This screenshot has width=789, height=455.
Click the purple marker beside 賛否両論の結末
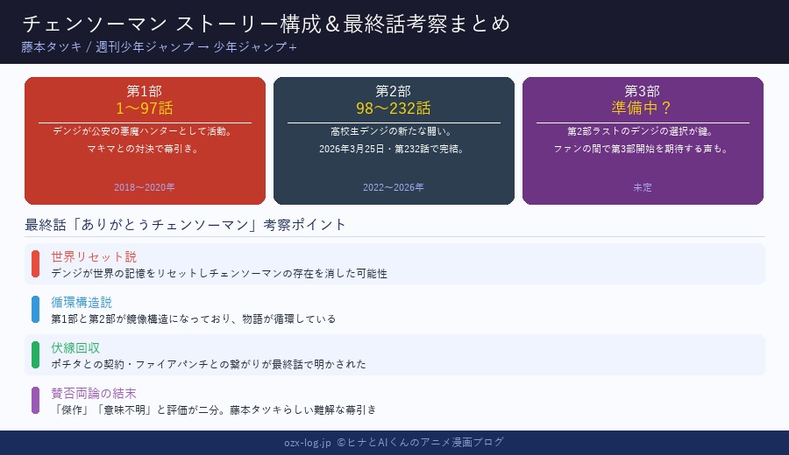click(x=35, y=400)
